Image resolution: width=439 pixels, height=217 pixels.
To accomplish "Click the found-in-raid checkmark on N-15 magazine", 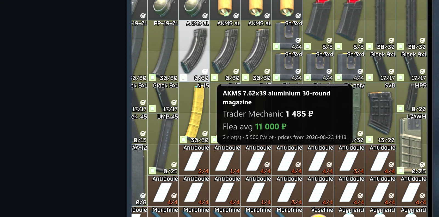I will click(x=205, y=133).
